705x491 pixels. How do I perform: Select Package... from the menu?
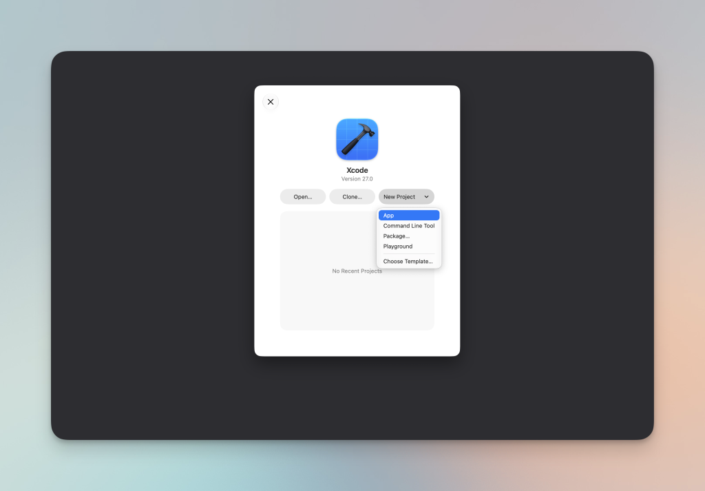click(409, 236)
